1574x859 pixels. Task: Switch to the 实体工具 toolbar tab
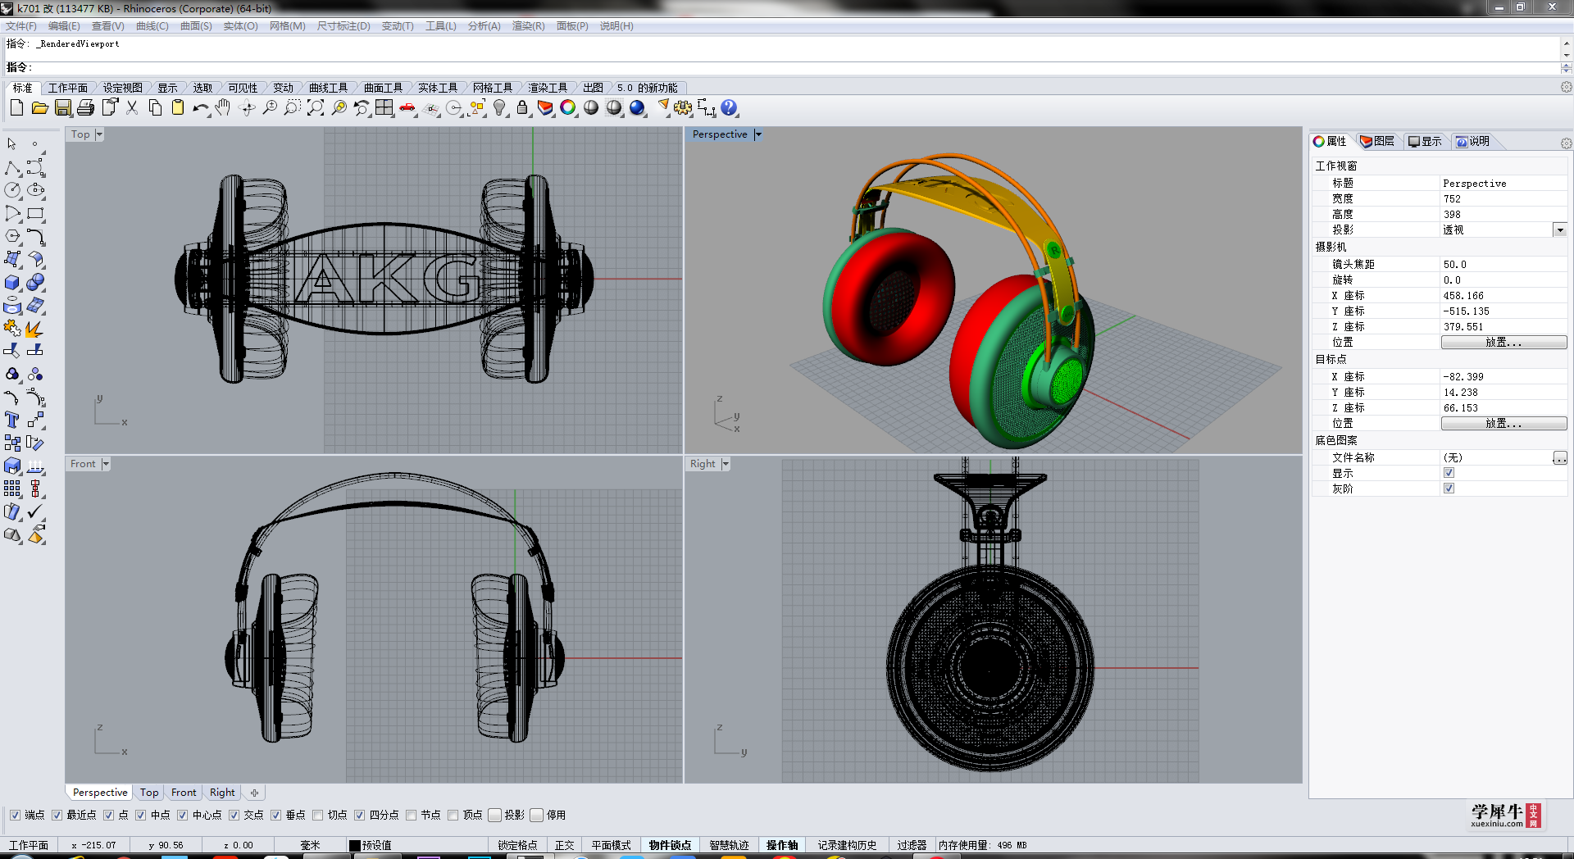[x=438, y=88]
